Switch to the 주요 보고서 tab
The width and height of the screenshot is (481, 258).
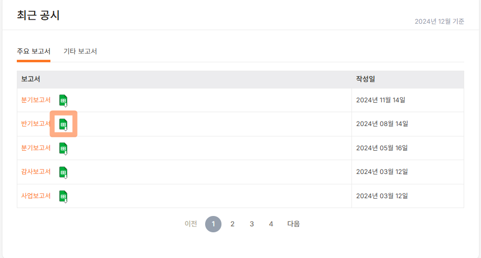point(34,51)
